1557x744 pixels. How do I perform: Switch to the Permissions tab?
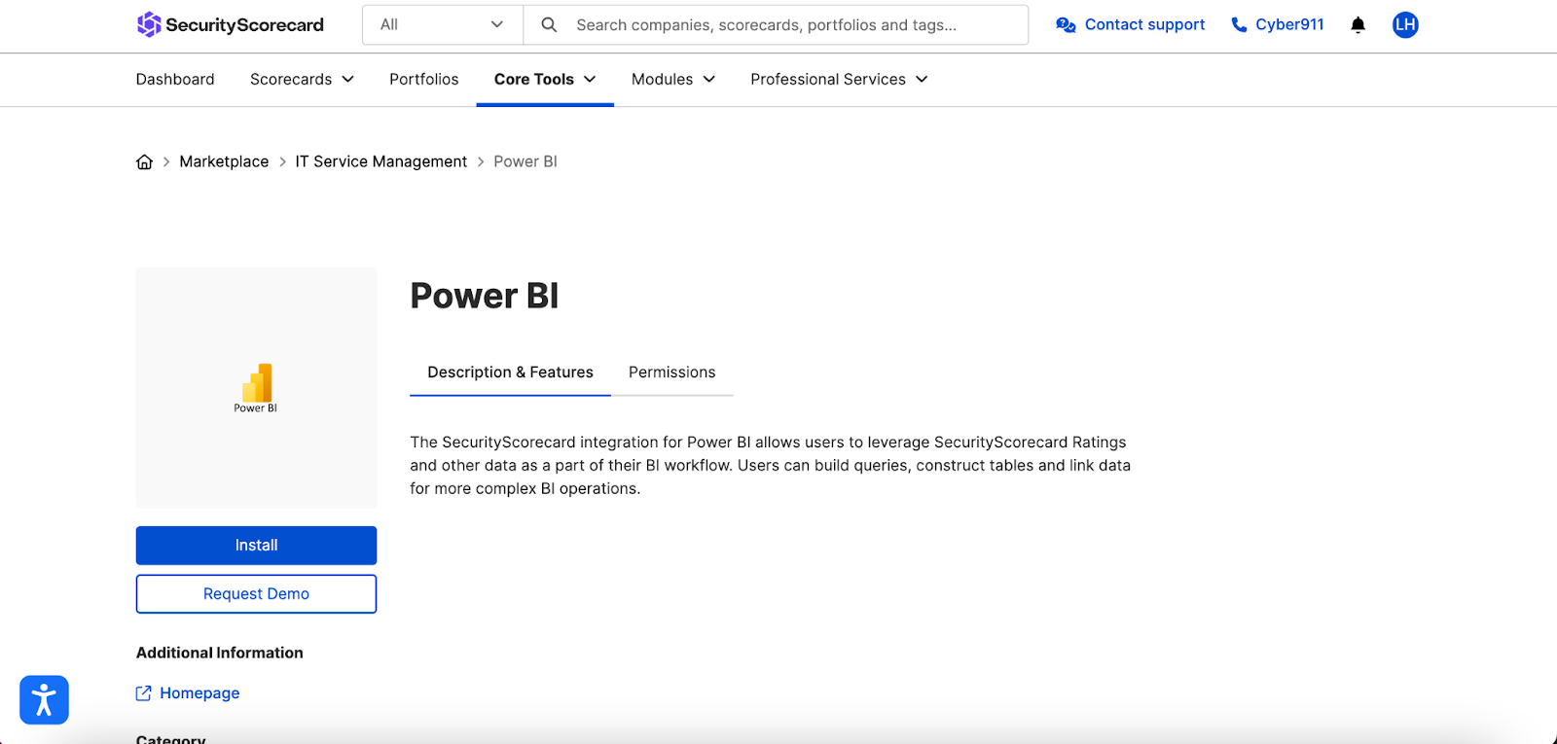671,372
